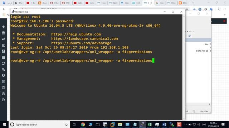229x128 pixels.
Task: Bookmark page with the star icon
Action: coord(187,9)
